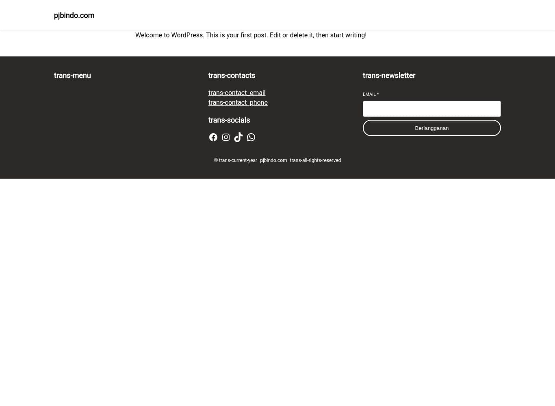The width and height of the screenshot is (555, 406).
Task: Open the Facebook social icon
Action: (213, 137)
